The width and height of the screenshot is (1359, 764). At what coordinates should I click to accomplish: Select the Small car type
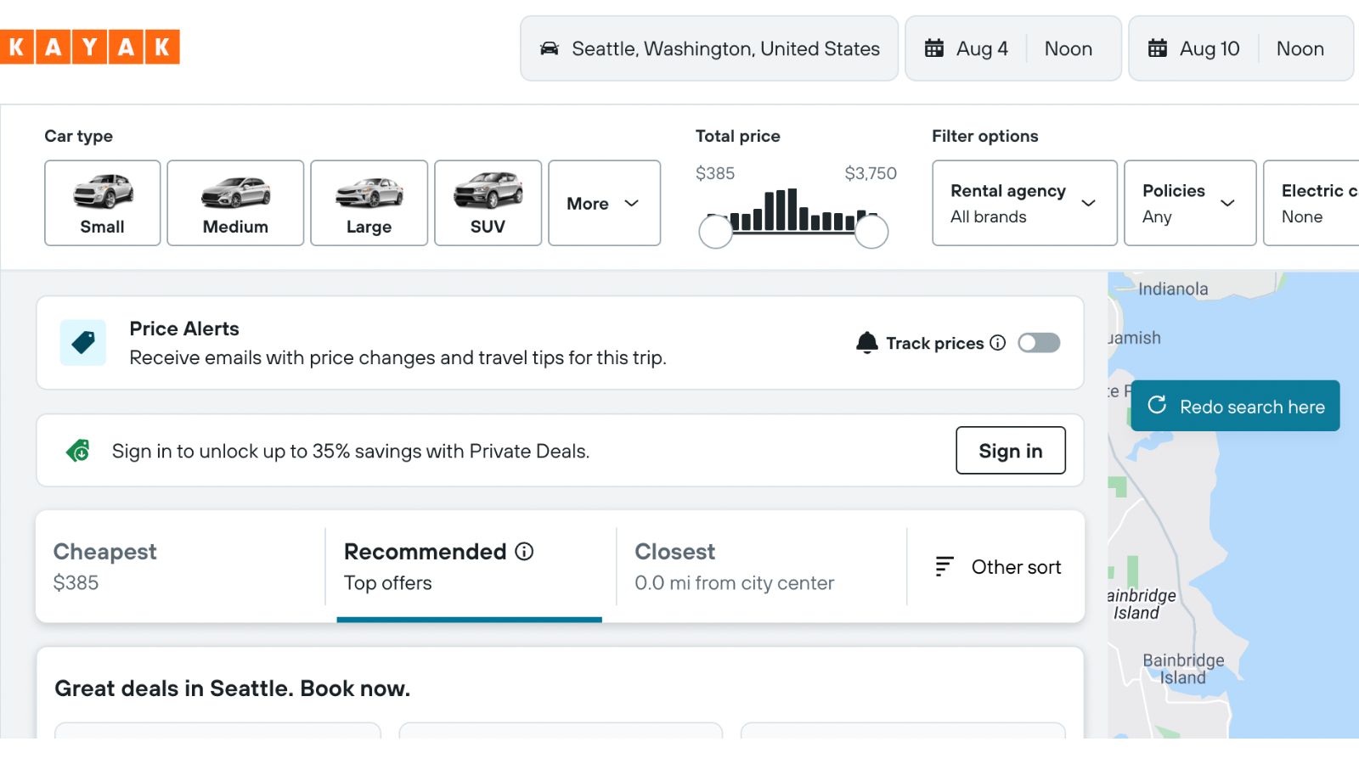102,203
